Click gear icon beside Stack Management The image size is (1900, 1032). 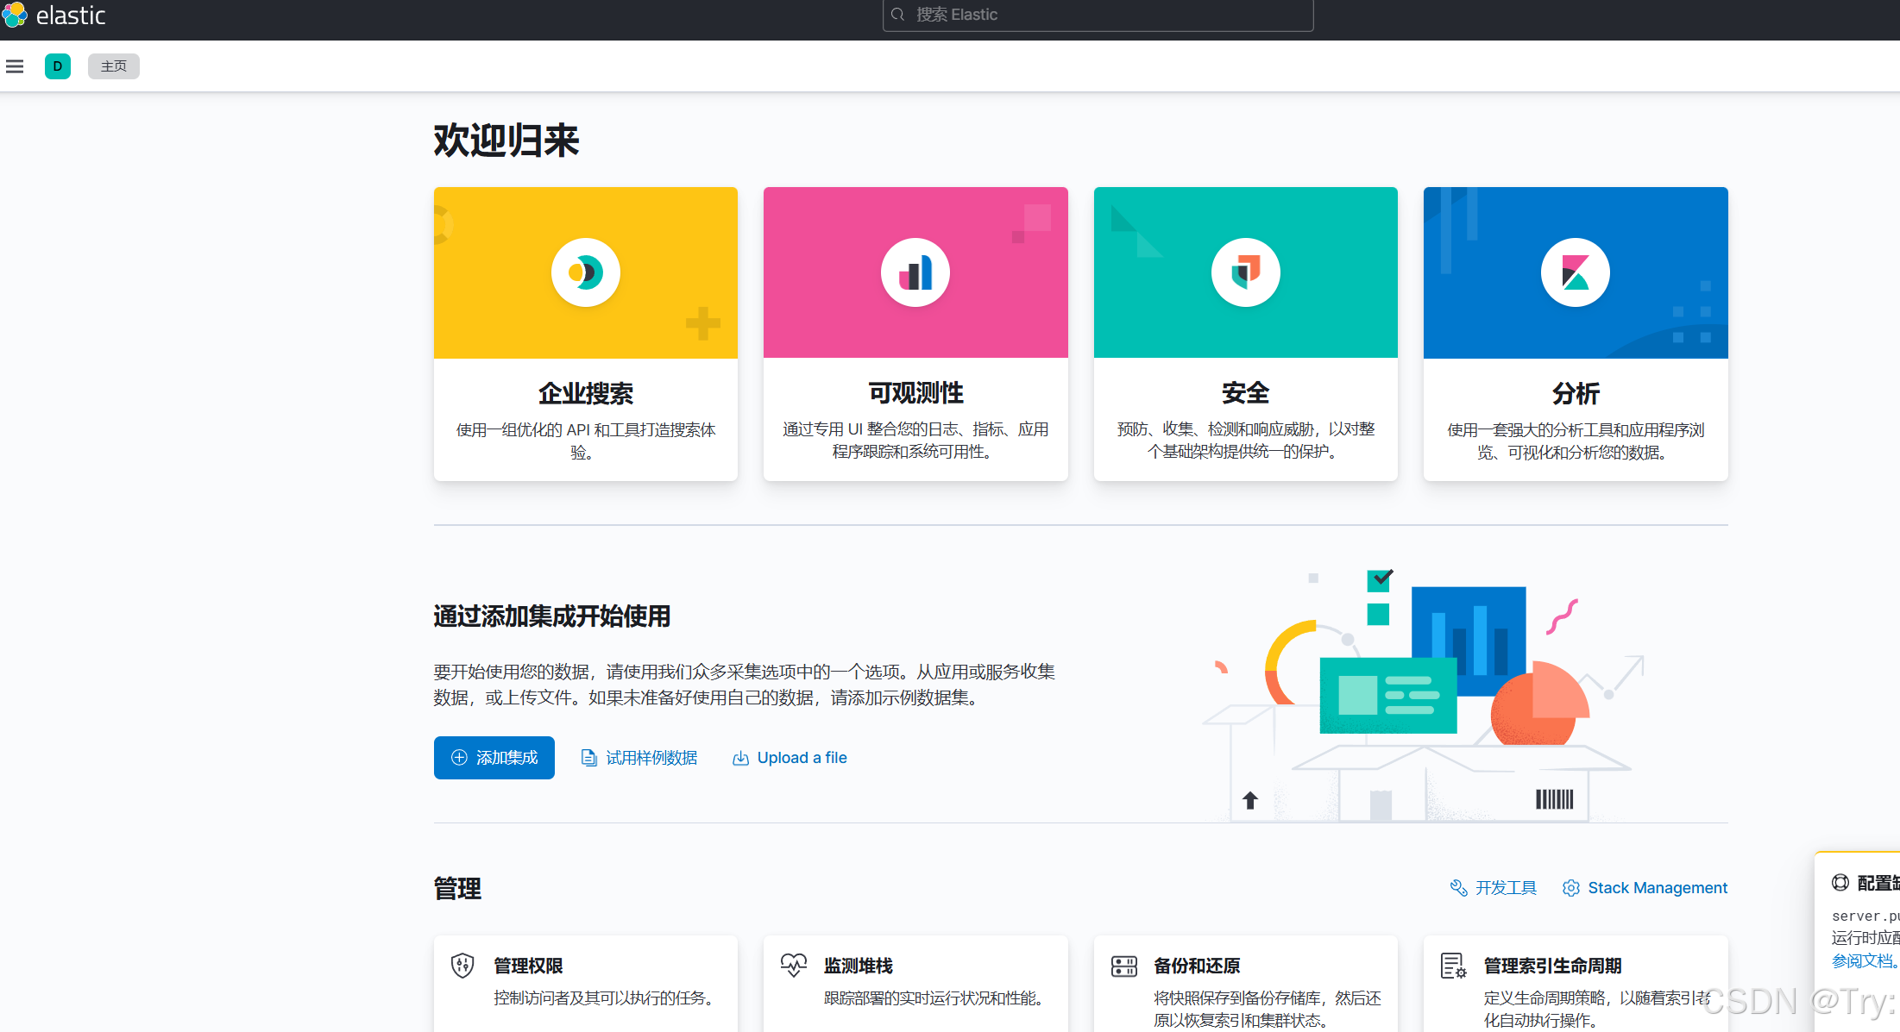[x=1571, y=888]
